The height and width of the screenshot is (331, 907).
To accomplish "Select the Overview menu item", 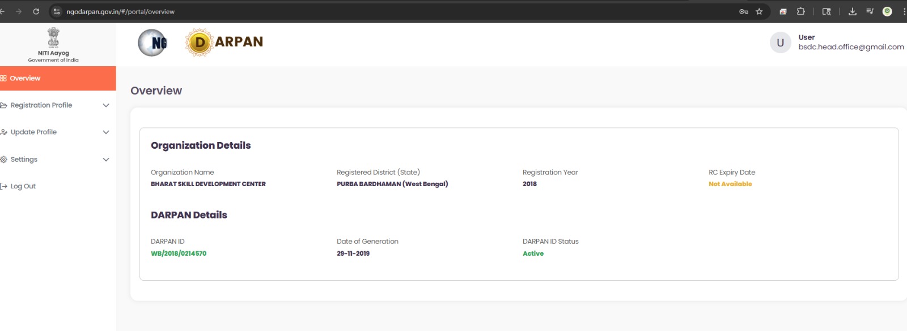I will pos(58,78).
